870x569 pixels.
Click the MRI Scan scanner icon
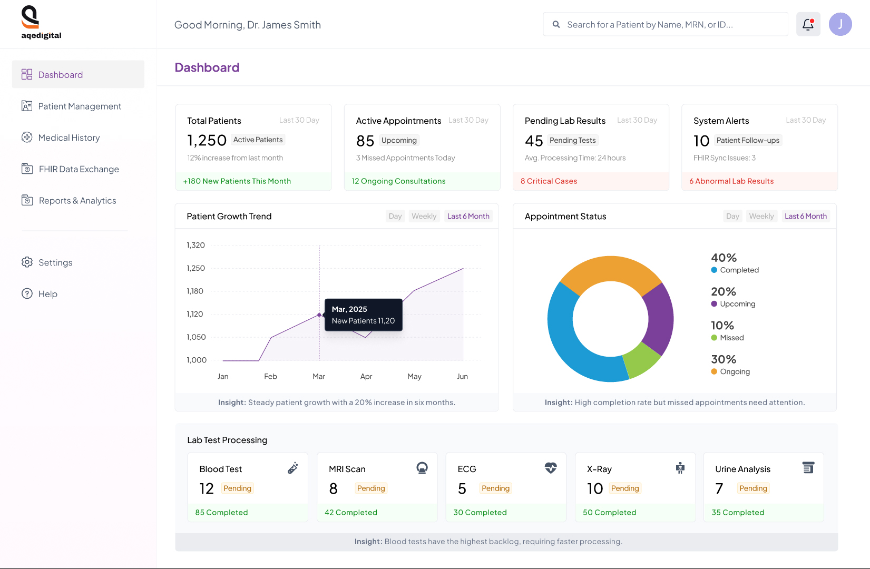tap(422, 468)
